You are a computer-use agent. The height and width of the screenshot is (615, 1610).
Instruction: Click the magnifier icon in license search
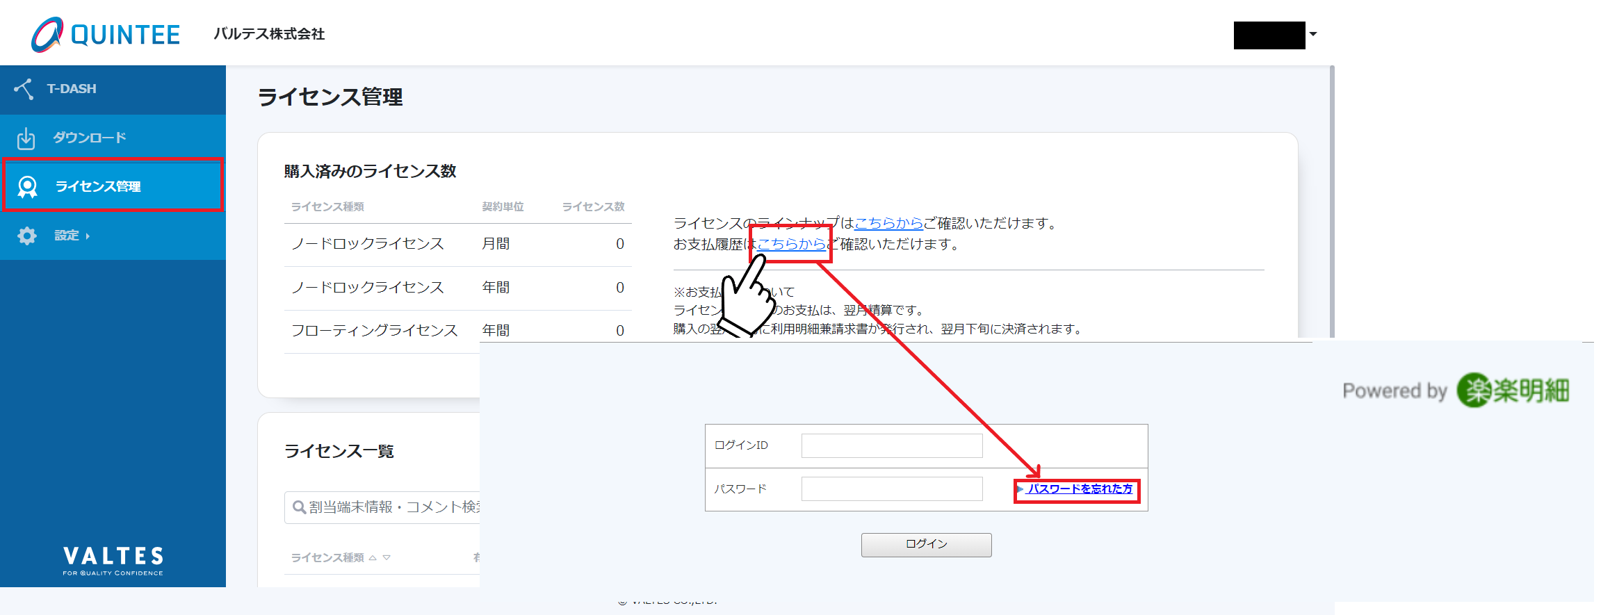click(x=299, y=507)
